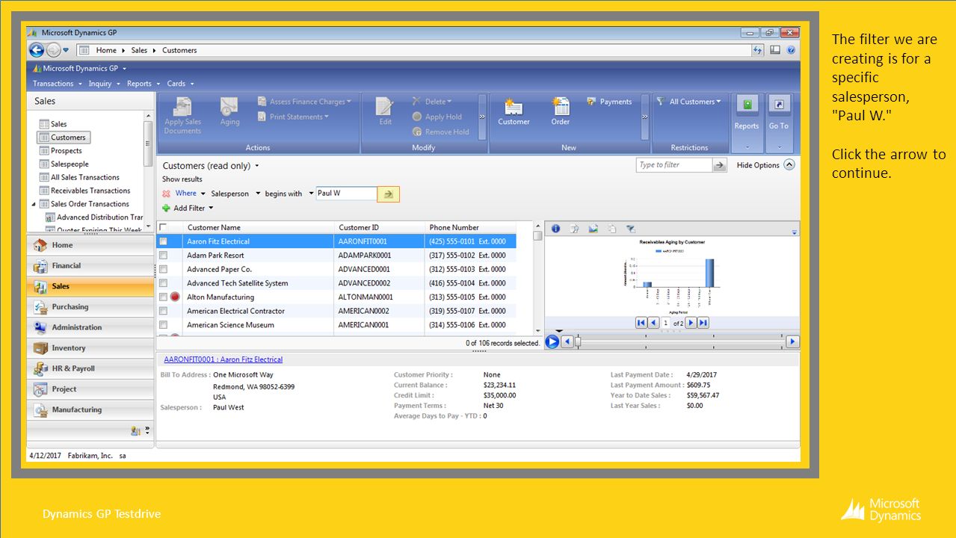Go to previous chart page
956x538 pixels.
653,323
